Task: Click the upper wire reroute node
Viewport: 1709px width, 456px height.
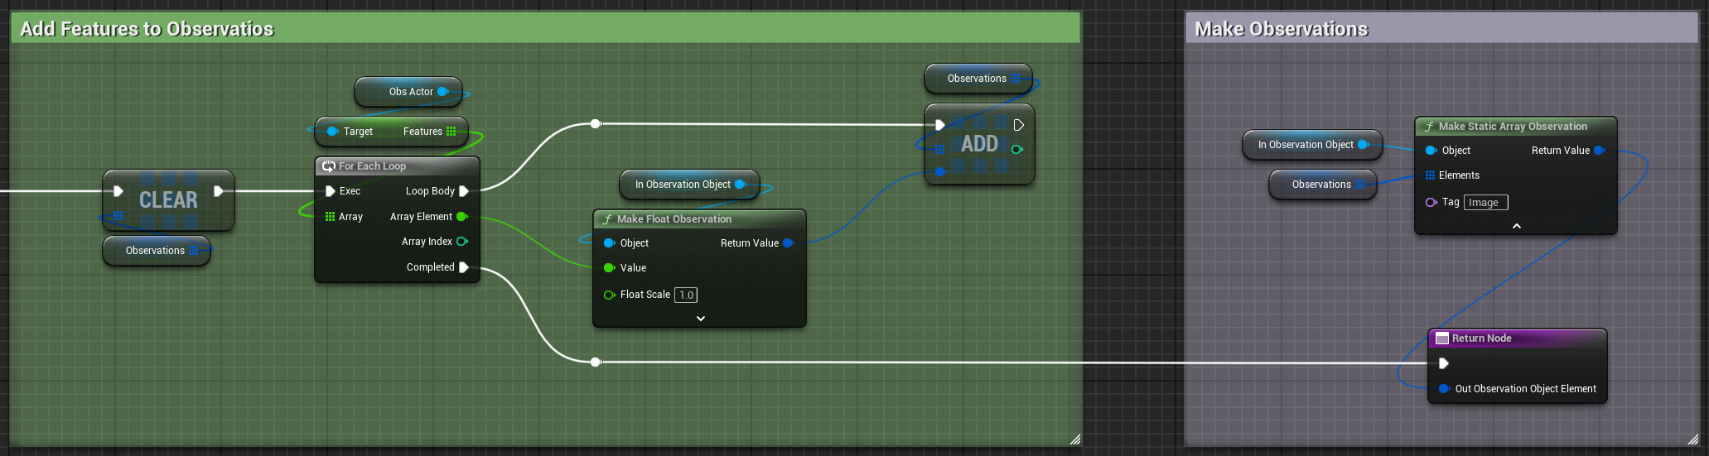Action: [596, 124]
